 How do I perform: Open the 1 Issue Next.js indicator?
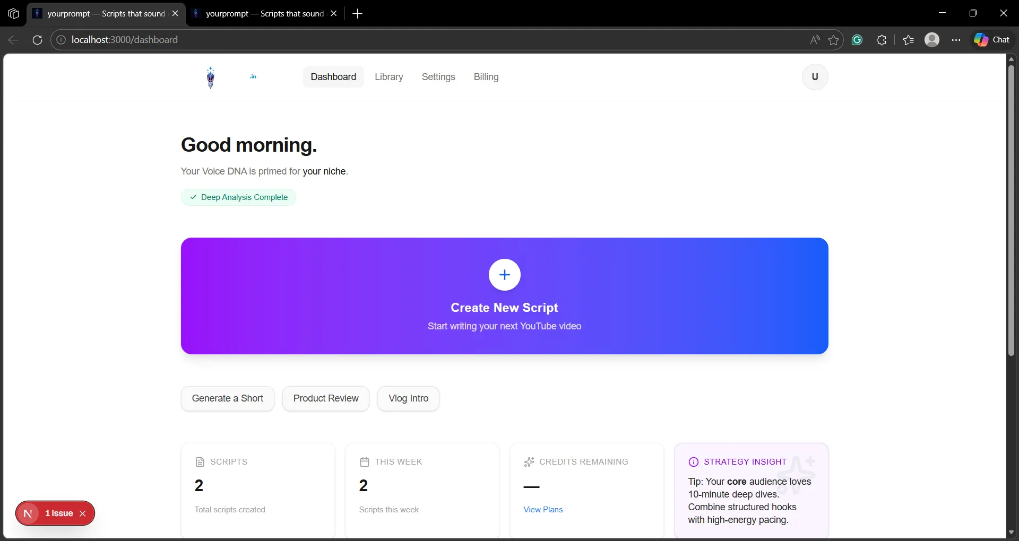click(59, 513)
